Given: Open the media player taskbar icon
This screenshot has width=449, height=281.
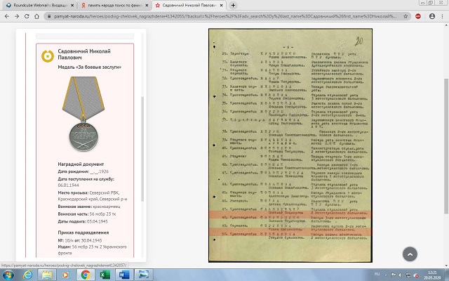Looking at the screenshot, I should point(66,275).
